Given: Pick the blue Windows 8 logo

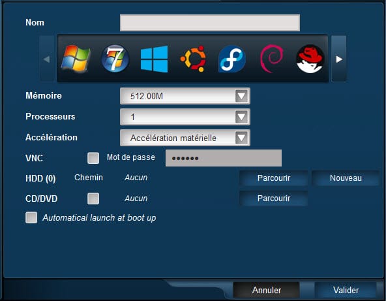Looking at the screenshot, I should tap(154, 59).
